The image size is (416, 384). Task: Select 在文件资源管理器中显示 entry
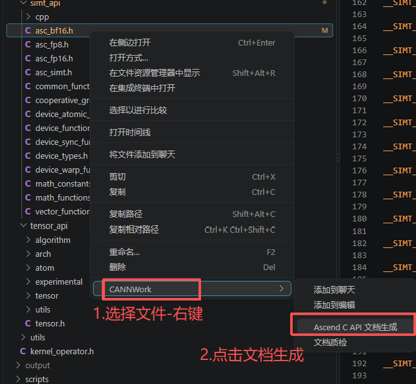pyautogui.click(x=192, y=73)
